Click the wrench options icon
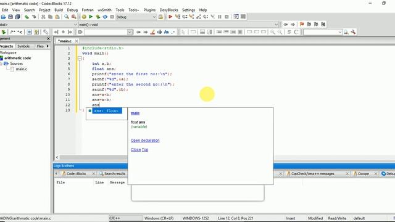 click(353, 32)
